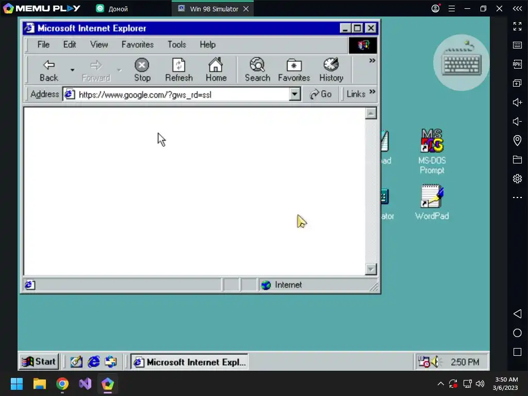The width and height of the screenshot is (528, 396).
Task: Show hidden system tray icons chevron
Action: (x=440, y=384)
